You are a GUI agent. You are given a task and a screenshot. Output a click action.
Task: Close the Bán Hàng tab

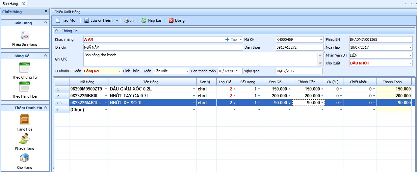click(23, 4)
